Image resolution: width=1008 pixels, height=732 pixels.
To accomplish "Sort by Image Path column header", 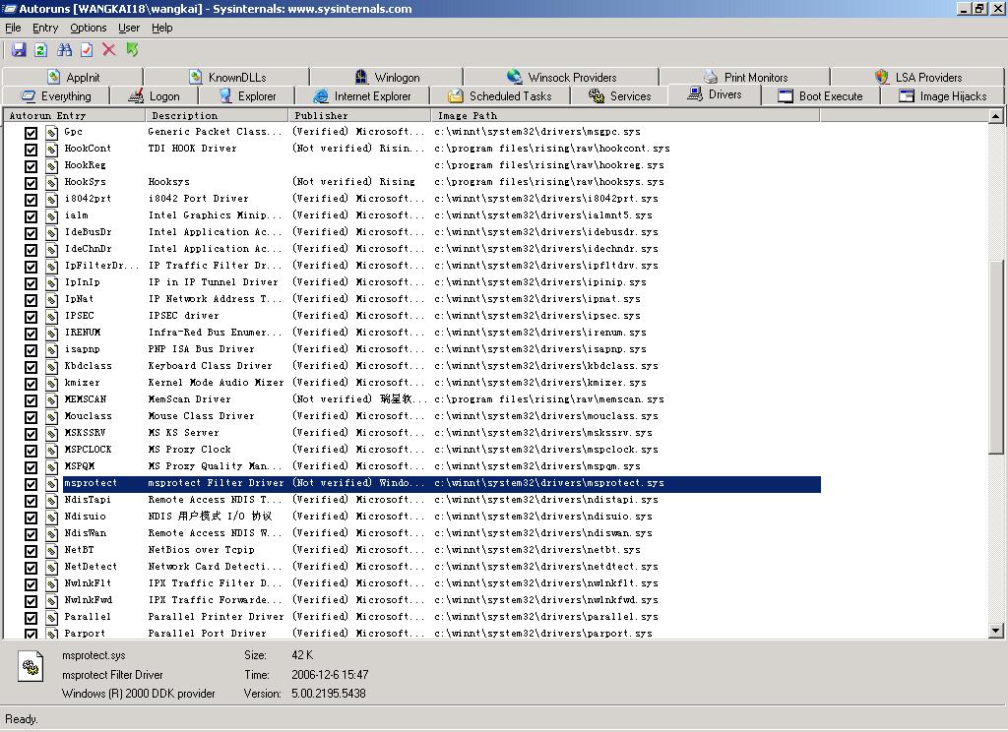I will click(x=625, y=116).
